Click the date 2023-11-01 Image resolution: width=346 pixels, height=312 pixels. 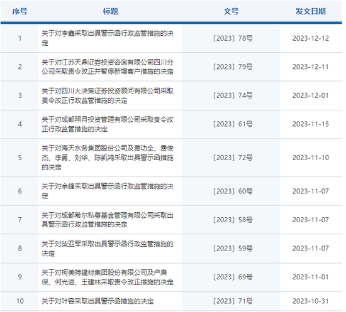(x=311, y=277)
